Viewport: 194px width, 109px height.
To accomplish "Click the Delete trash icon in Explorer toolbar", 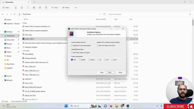I will pos(46,8).
